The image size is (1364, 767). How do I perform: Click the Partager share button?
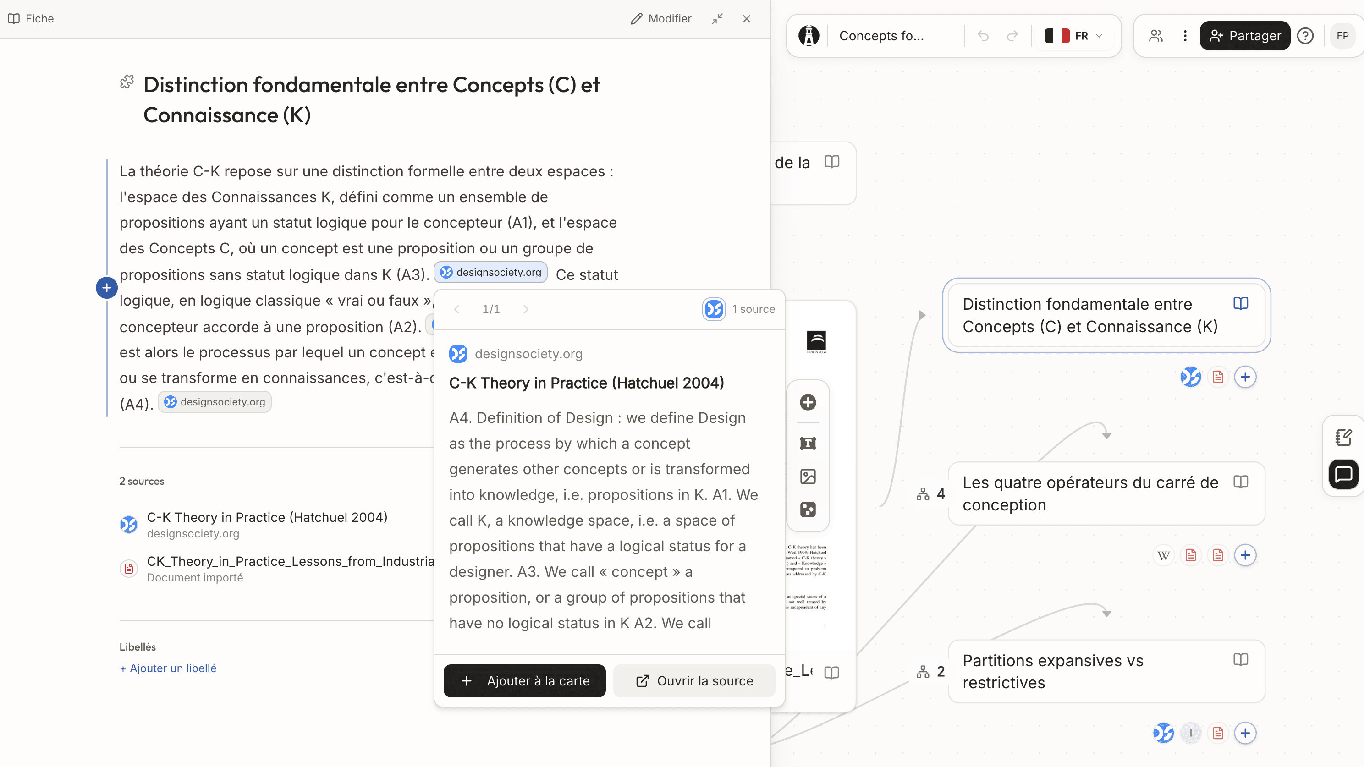coord(1245,35)
